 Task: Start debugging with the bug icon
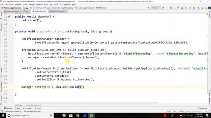171,8
